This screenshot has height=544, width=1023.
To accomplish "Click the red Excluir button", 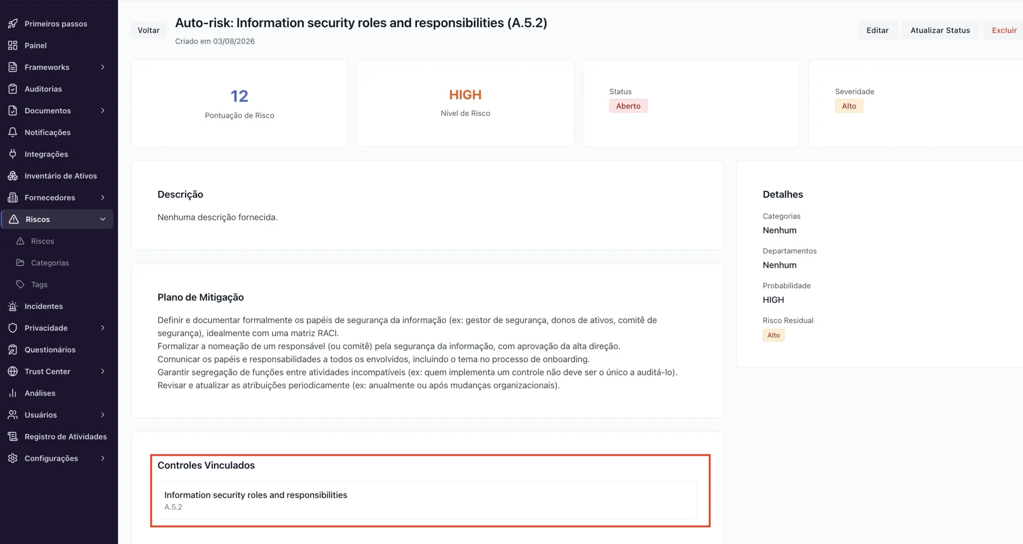I will (1004, 30).
